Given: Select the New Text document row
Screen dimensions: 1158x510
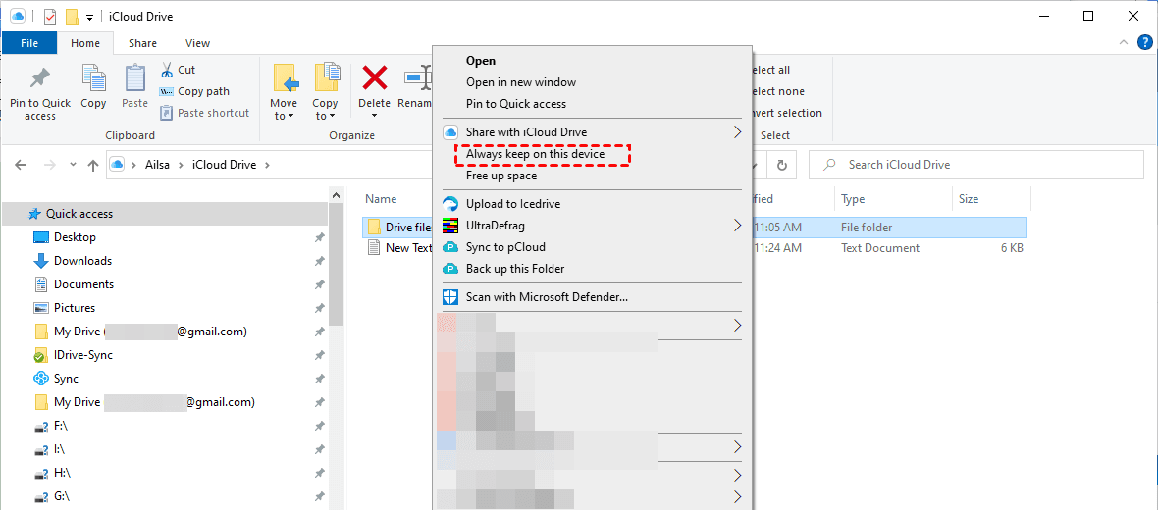Looking at the screenshot, I should tap(695, 248).
